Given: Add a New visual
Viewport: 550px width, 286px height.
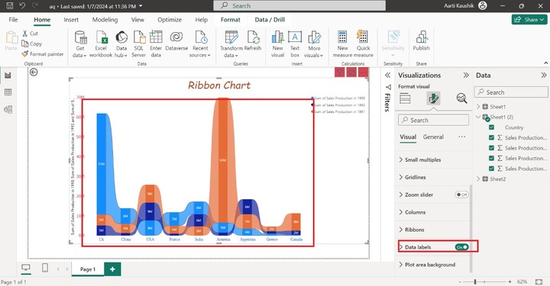Looking at the screenshot, I should click(x=277, y=44).
